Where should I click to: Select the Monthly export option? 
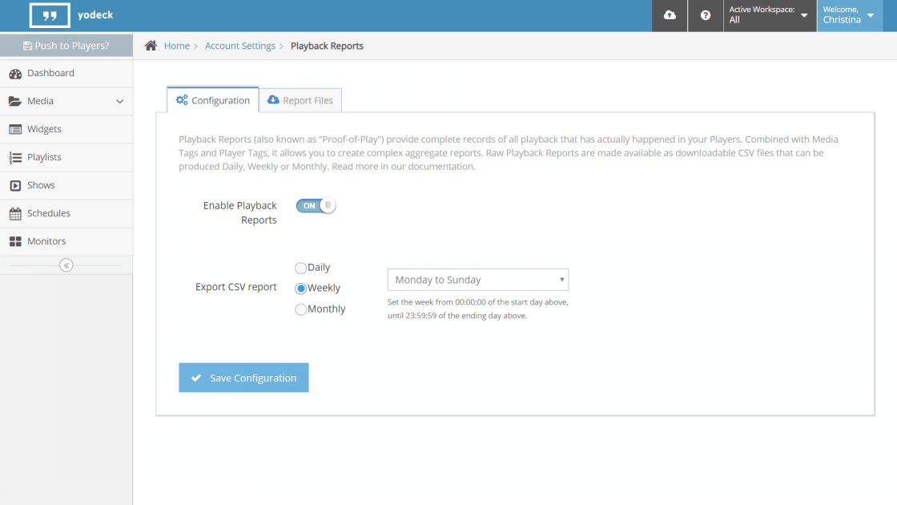[x=301, y=309]
